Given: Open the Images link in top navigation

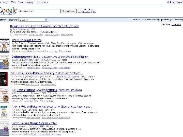Looking at the screenshot, I should click(6, 2).
